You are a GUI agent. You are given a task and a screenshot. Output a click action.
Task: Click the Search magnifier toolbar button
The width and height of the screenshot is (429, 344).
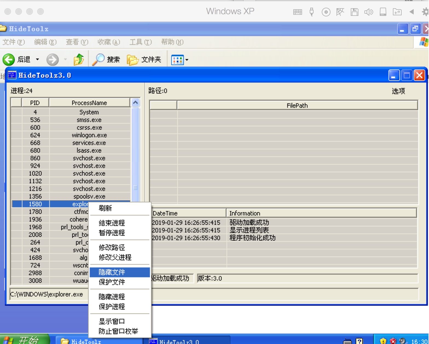tap(106, 59)
